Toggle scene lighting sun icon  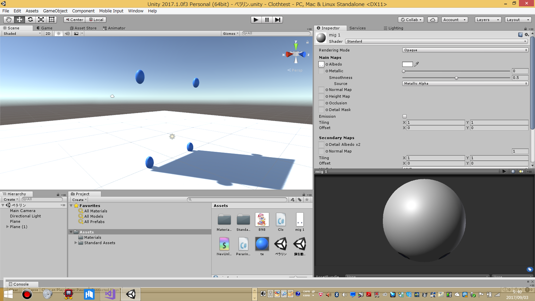59,33
